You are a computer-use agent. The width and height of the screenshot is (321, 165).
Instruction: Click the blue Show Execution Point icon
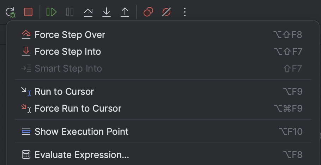point(26,132)
